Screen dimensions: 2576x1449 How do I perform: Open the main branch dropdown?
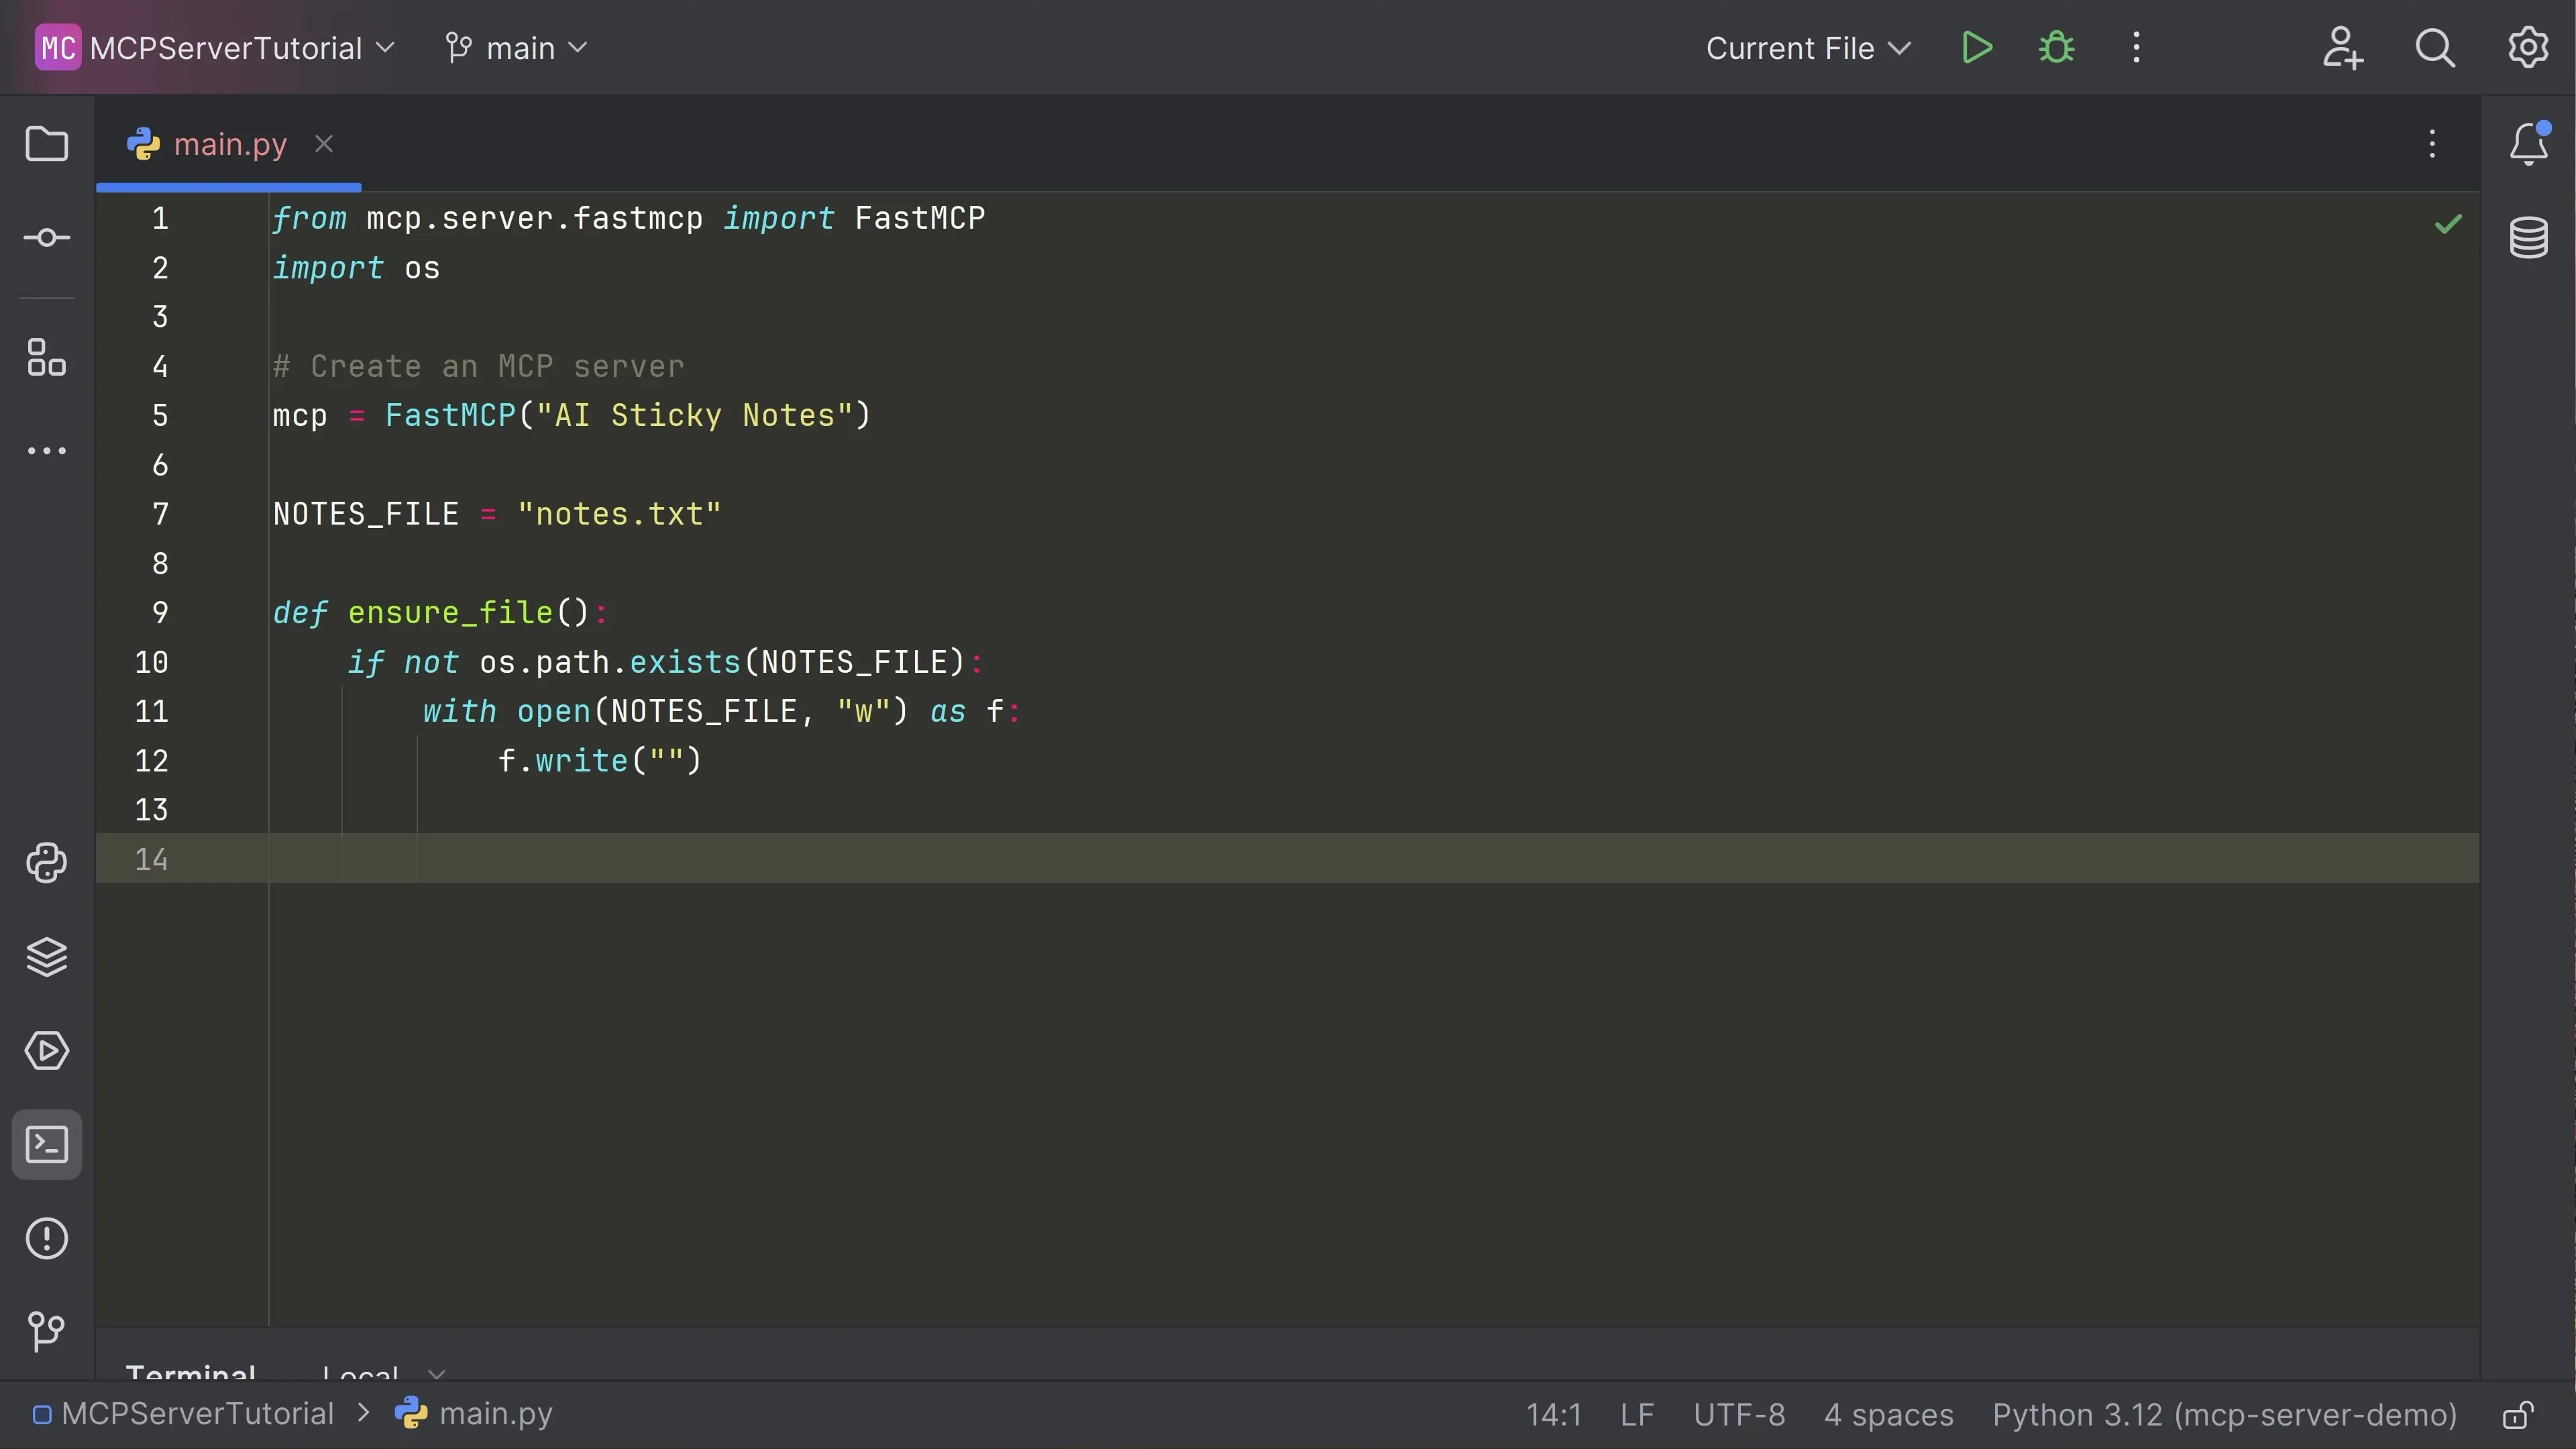516,48
